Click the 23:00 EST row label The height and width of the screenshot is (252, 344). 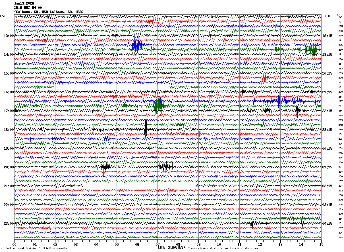point(9,224)
